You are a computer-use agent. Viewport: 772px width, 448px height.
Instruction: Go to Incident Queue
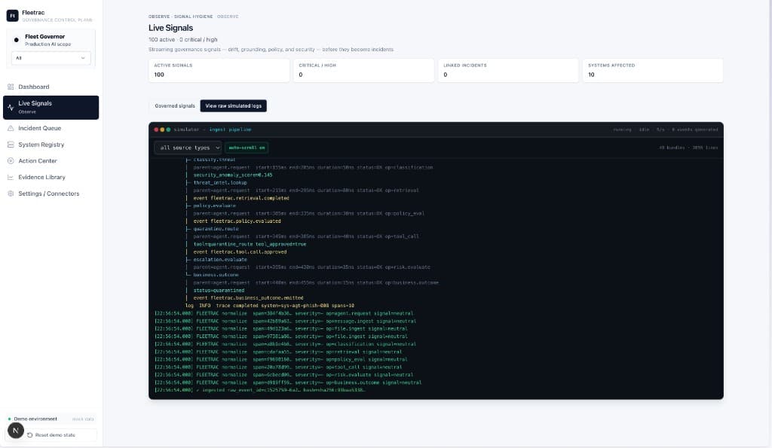point(51,128)
